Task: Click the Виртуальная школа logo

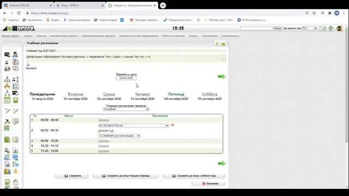Action: 19,28
